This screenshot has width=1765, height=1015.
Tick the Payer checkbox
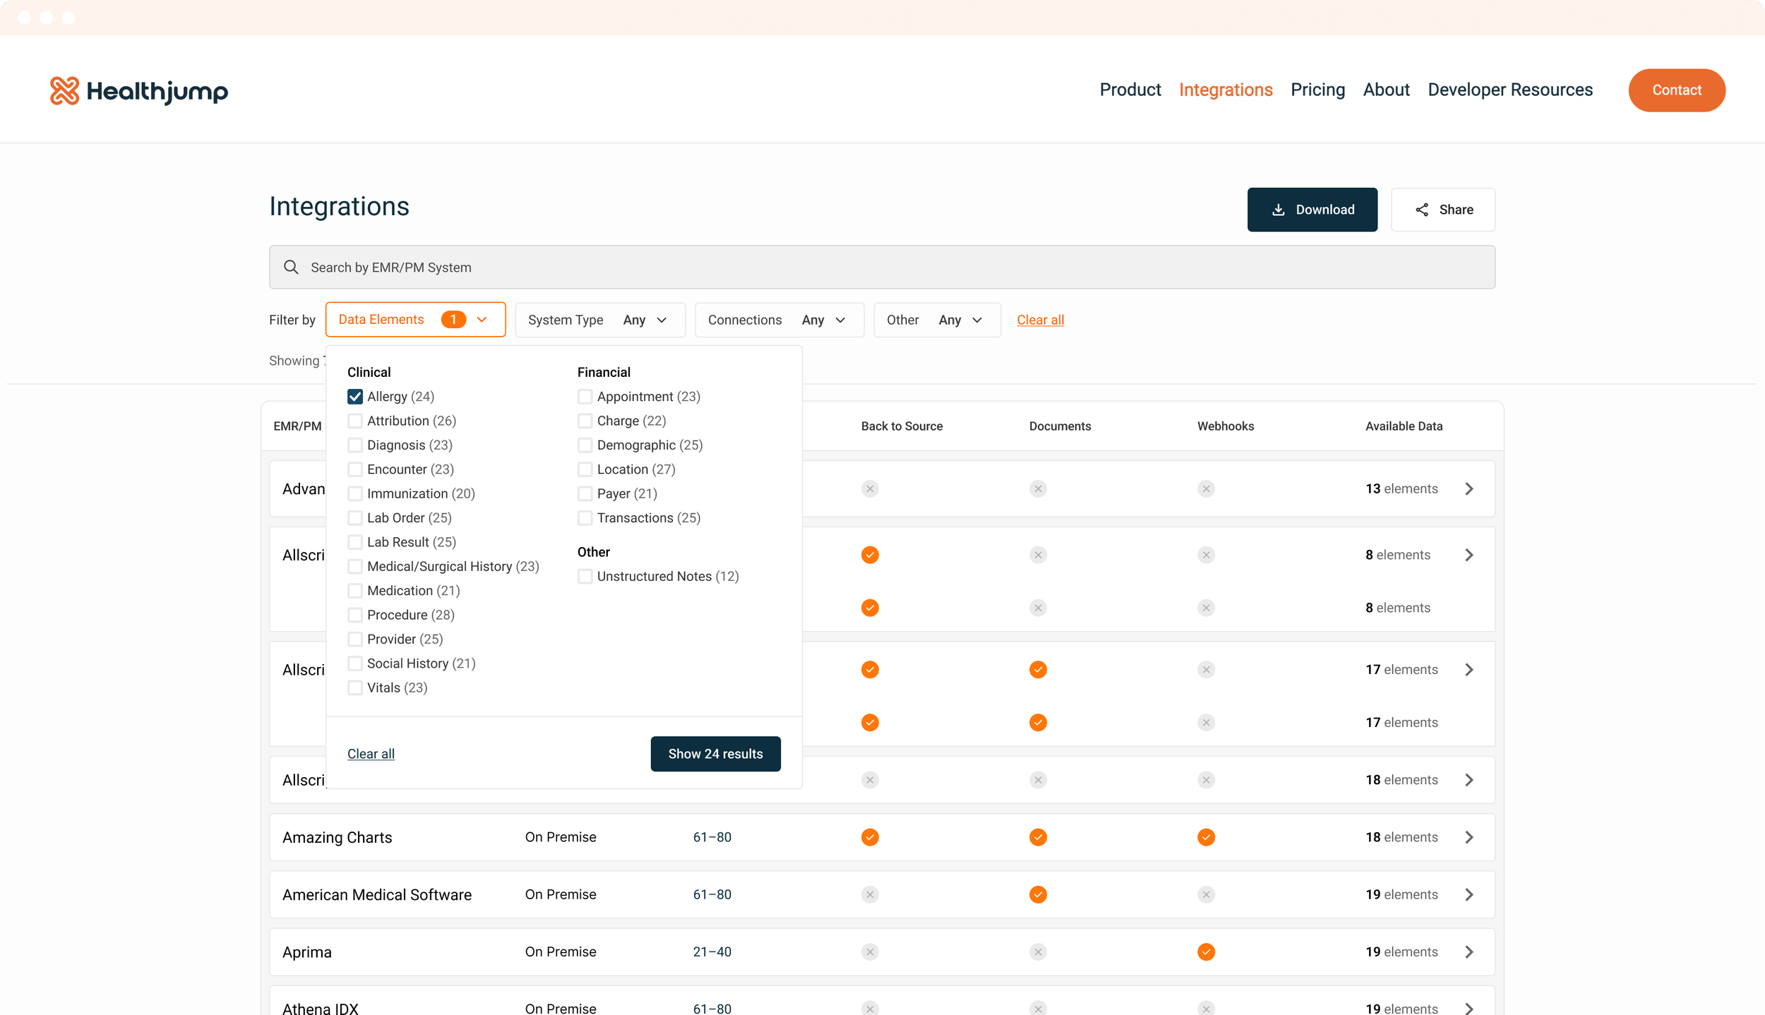585,493
